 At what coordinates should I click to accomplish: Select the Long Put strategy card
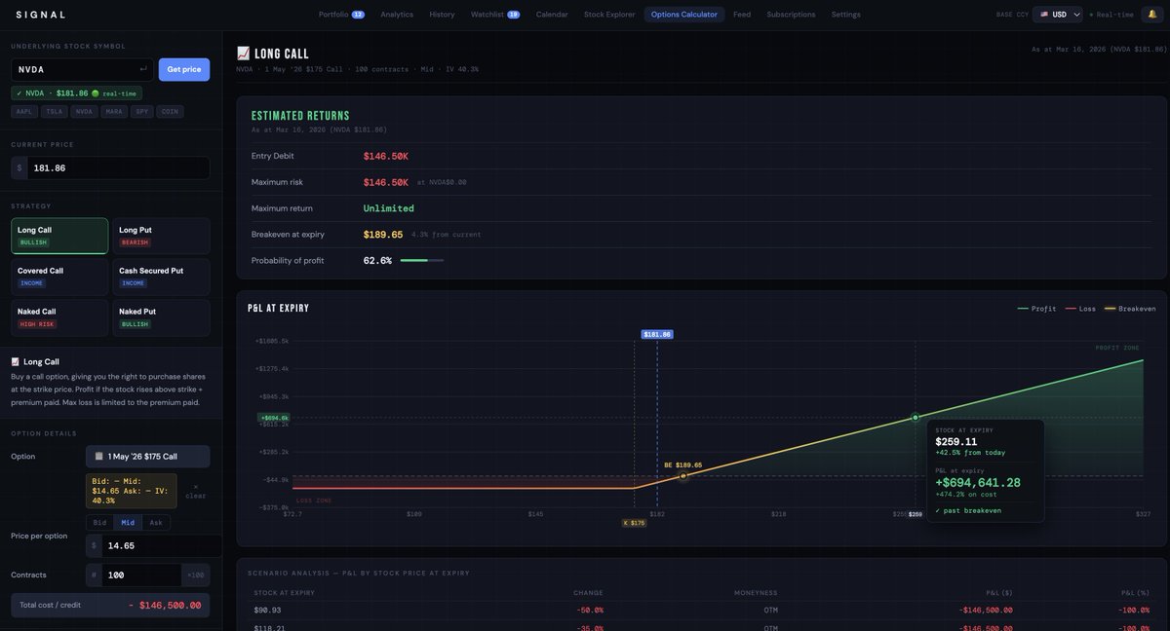tap(161, 236)
